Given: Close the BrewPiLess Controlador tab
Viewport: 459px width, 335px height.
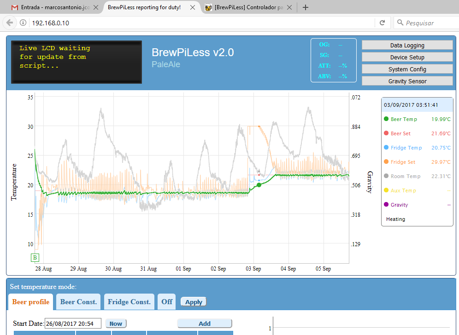Looking at the screenshot, I should [289, 8].
